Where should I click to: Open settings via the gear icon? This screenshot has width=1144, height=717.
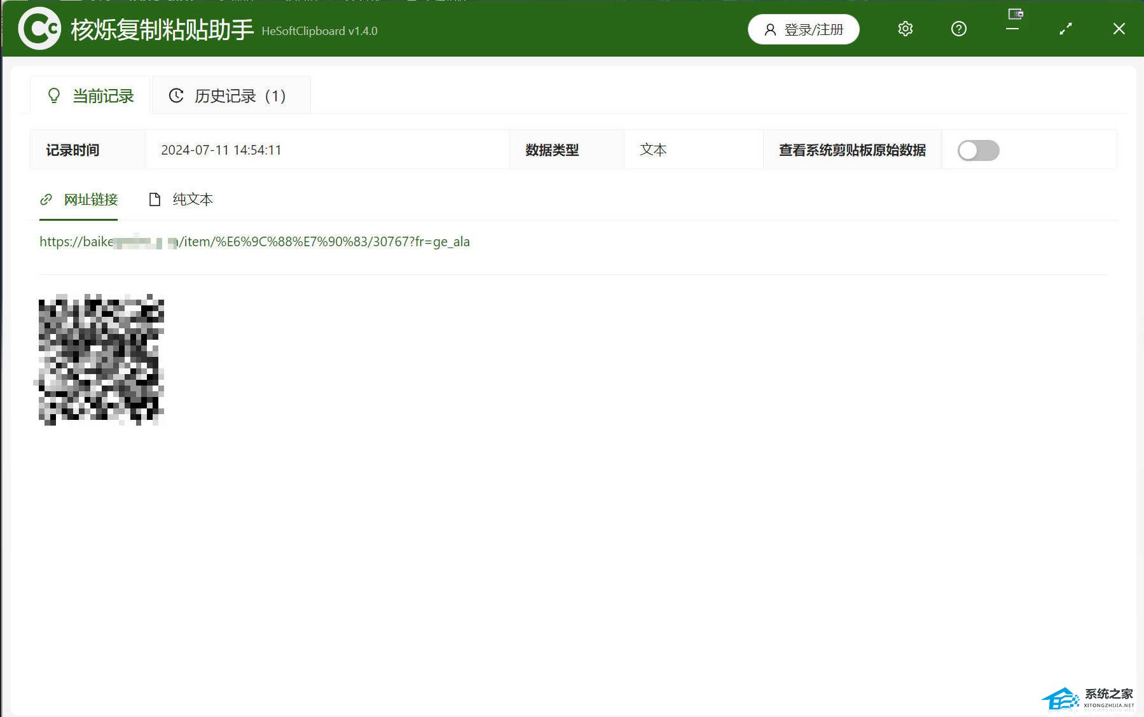click(905, 29)
